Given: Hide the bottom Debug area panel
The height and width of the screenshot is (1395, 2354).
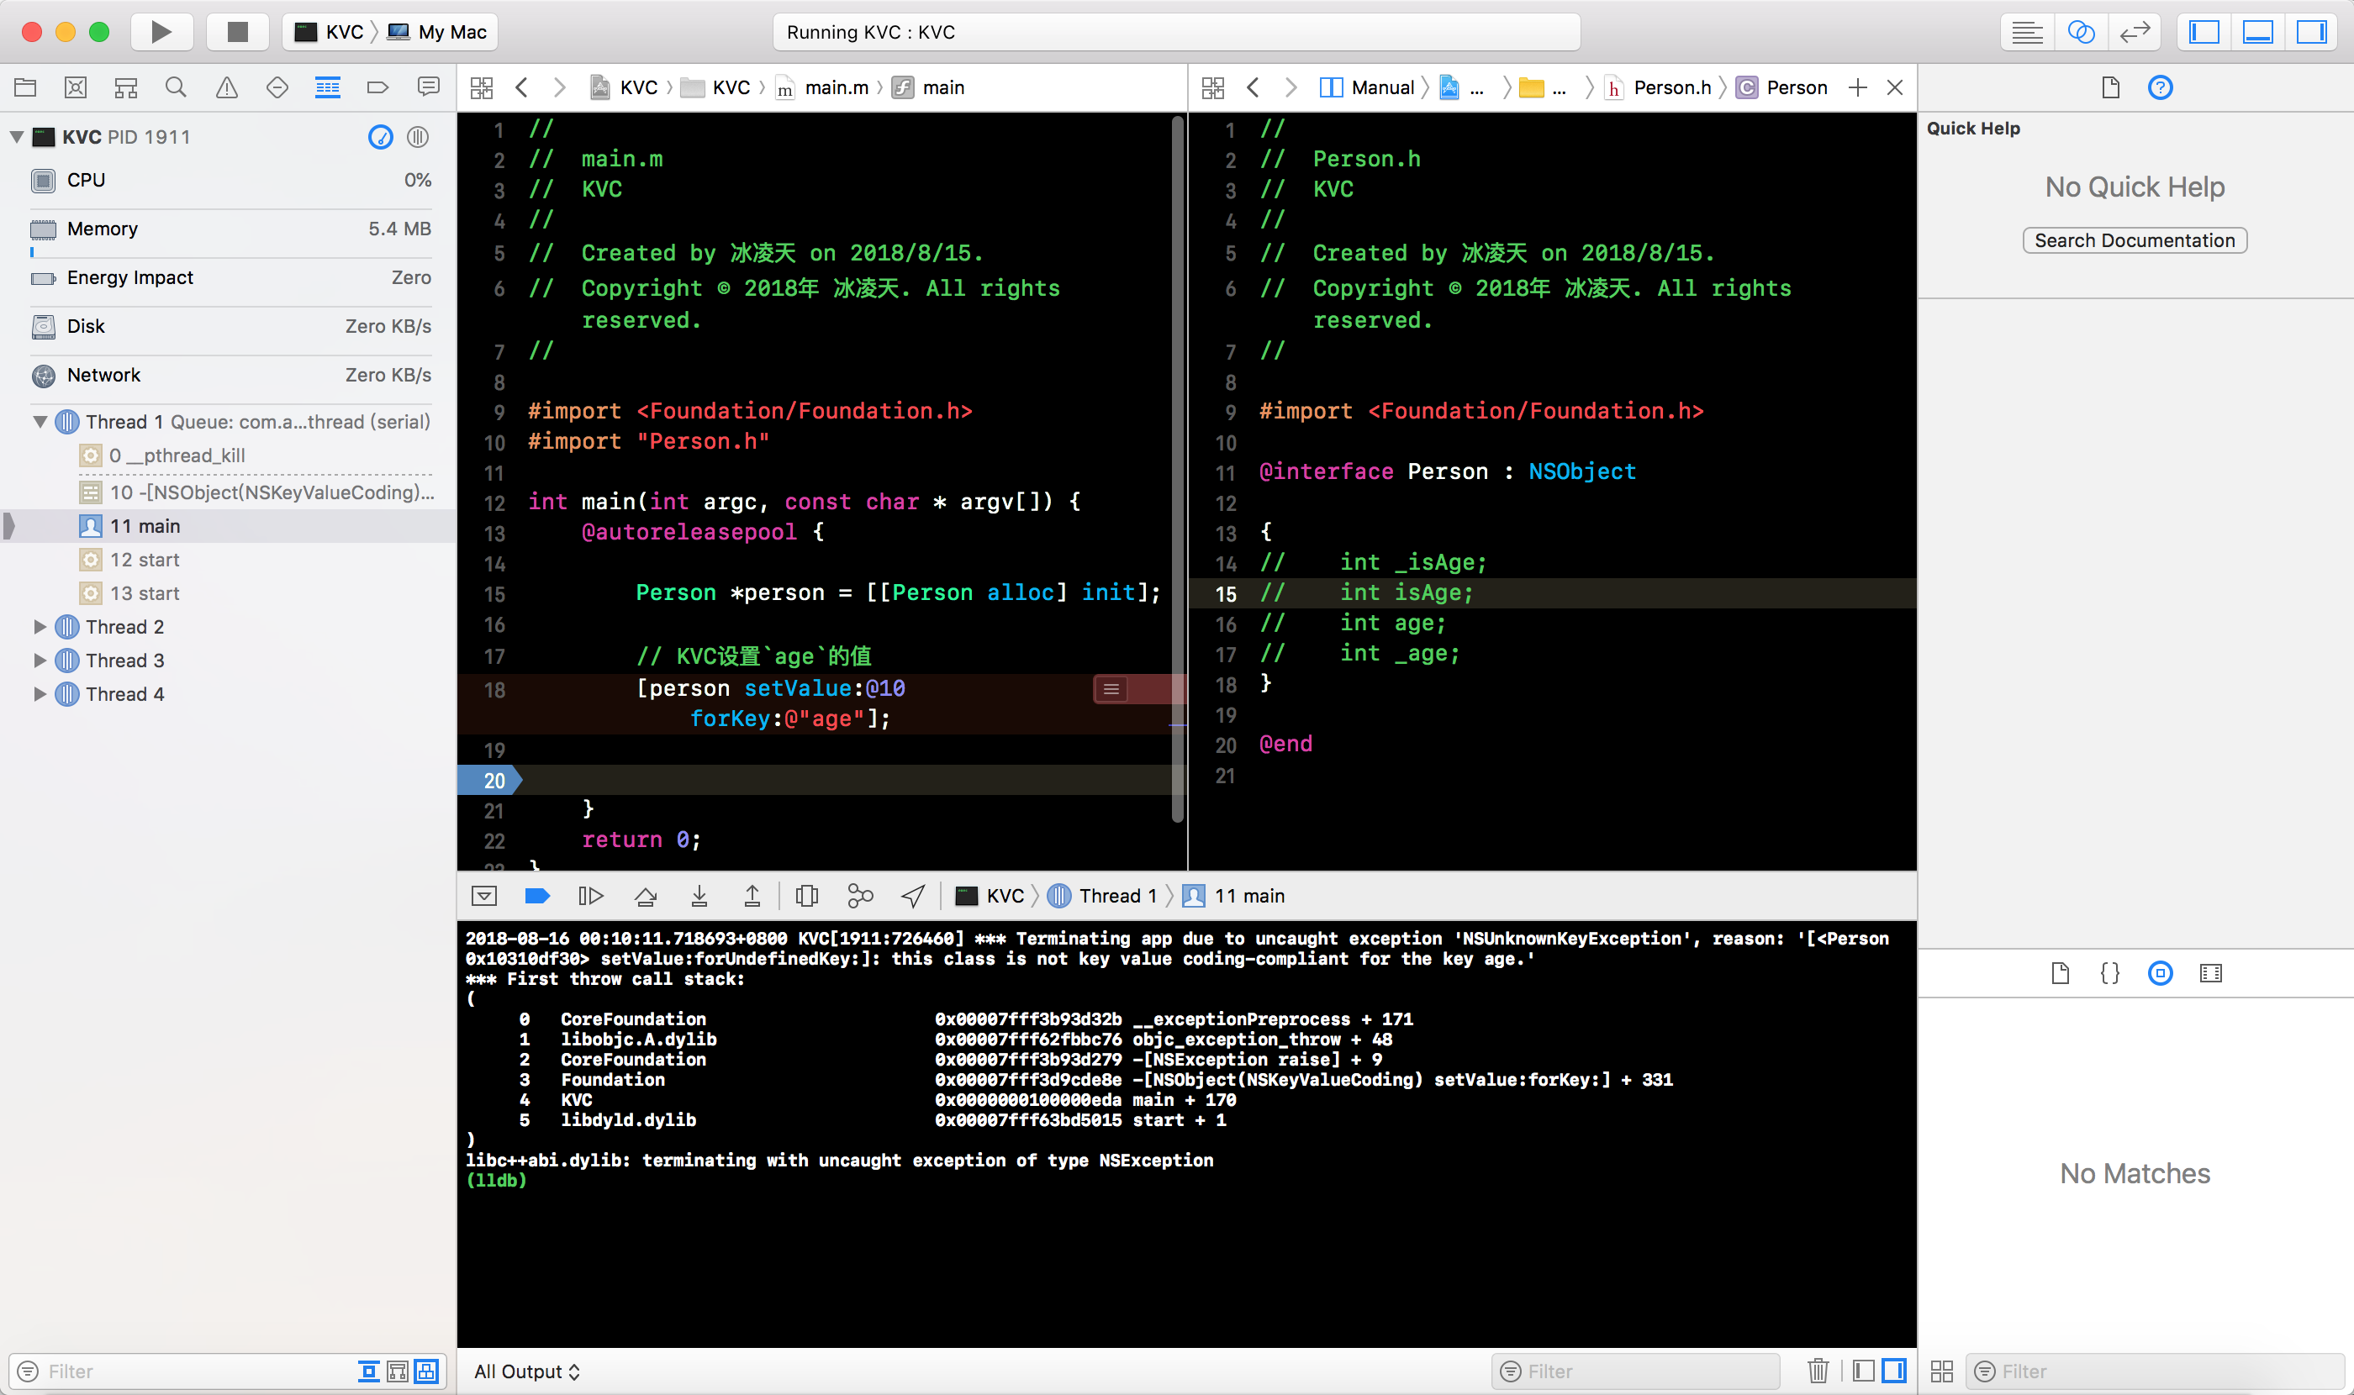Looking at the screenshot, I should tap(2257, 32).
